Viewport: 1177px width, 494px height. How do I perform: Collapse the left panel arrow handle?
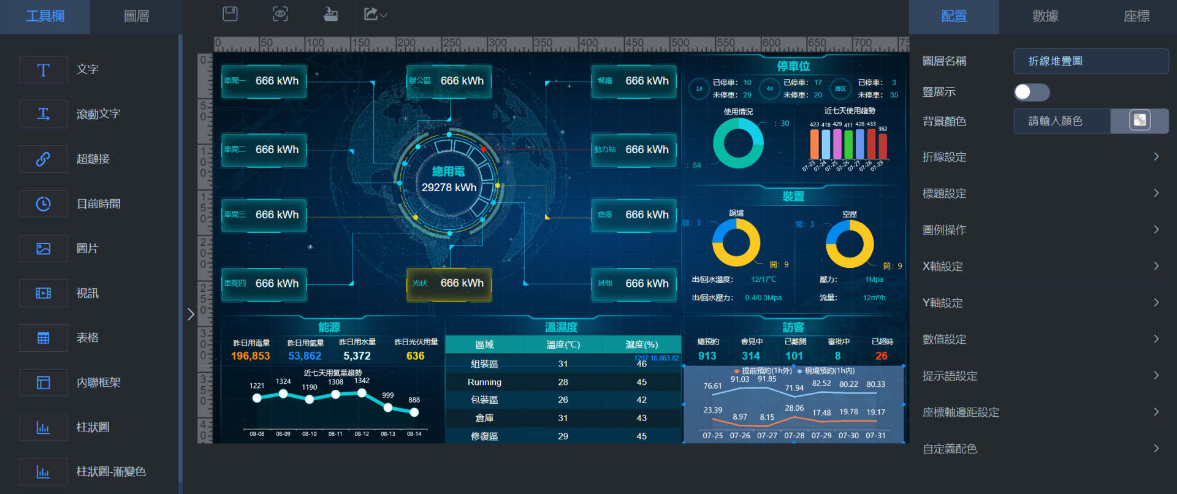coord(191,314)
